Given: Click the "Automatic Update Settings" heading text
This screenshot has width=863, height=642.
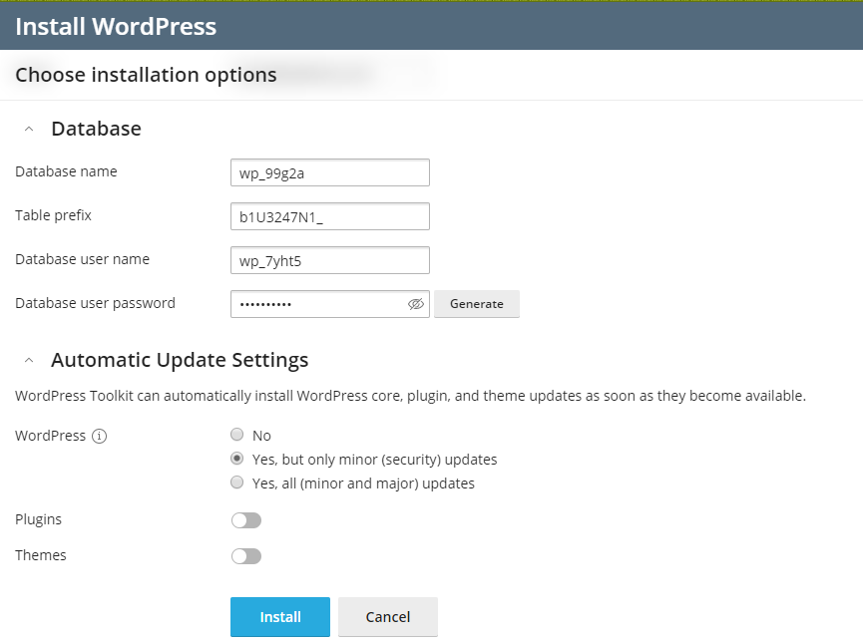Looking at the screenshot, I should click(x=180, y=361).
